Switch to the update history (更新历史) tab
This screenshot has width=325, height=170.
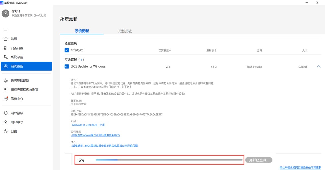125,31
